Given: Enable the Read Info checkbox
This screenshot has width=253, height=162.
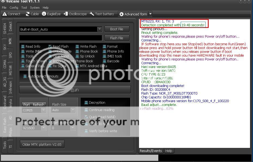Looking at the screenshot, I should [x=23, y=47].
